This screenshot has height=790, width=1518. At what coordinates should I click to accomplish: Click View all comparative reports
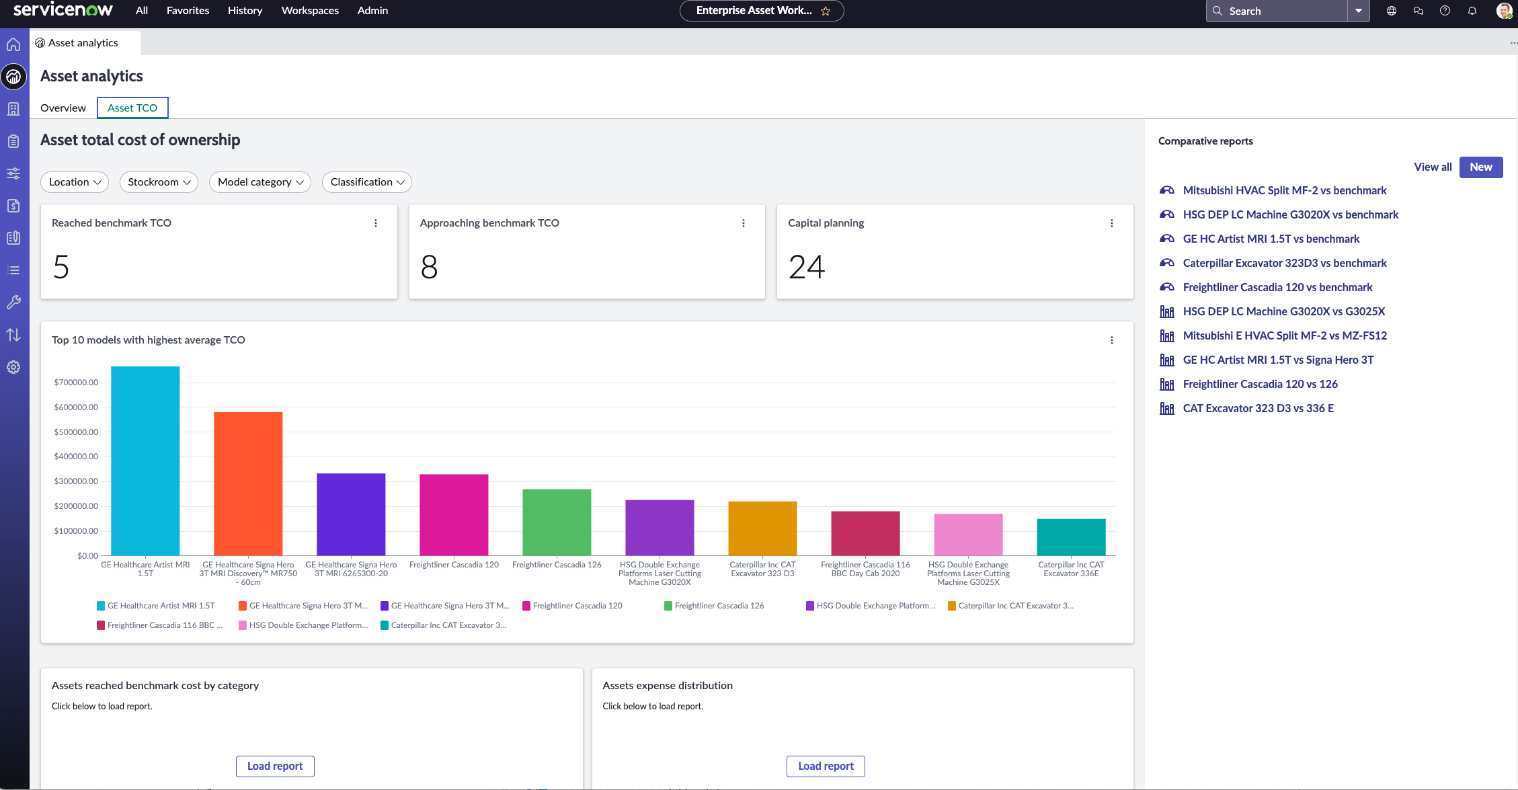1433,167
